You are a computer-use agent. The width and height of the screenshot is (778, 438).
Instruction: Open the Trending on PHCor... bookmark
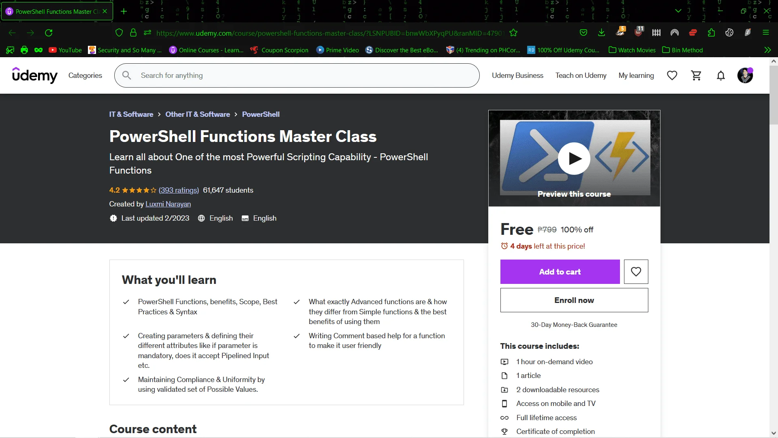click(x=483, y=50)
